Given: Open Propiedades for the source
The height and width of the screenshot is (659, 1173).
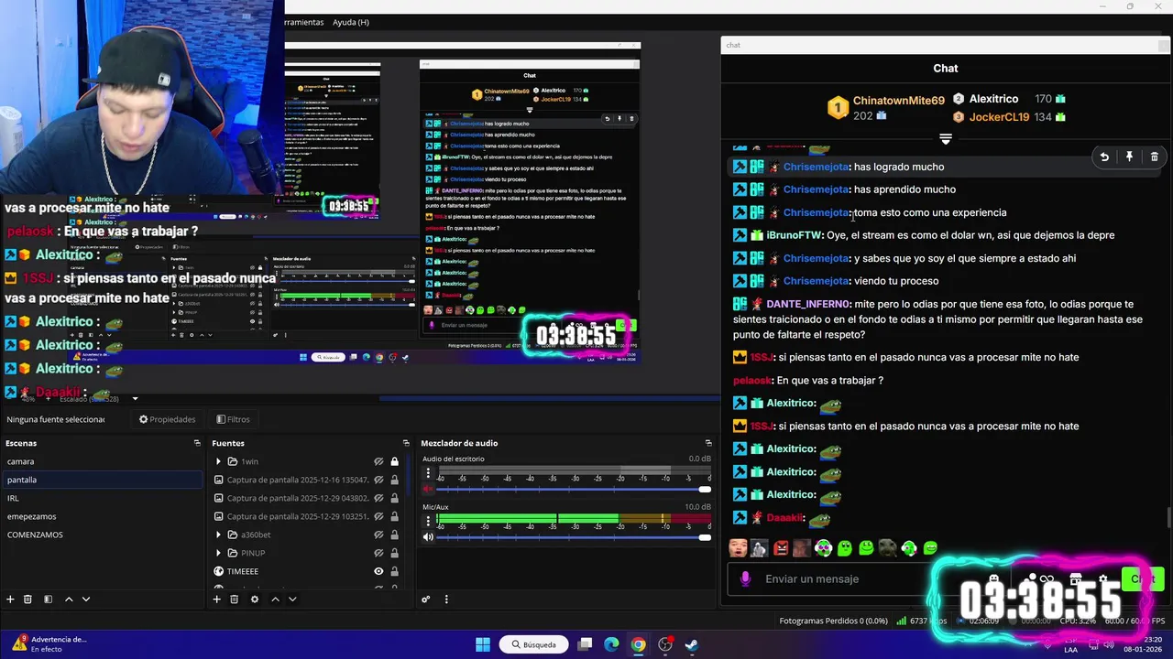Looking at the screenshot, I should click(x=168, y=419).
